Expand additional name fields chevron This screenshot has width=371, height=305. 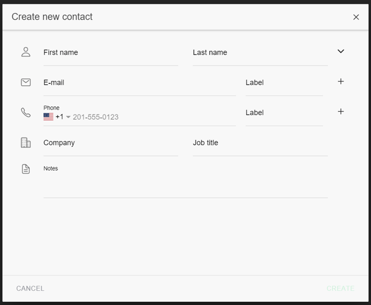pos(341,51)
